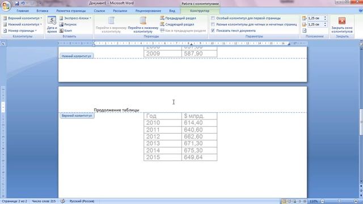Click spelling check status icon
Image resolution: width=363 pixels, height=204 pixels.
coord(63,201)
